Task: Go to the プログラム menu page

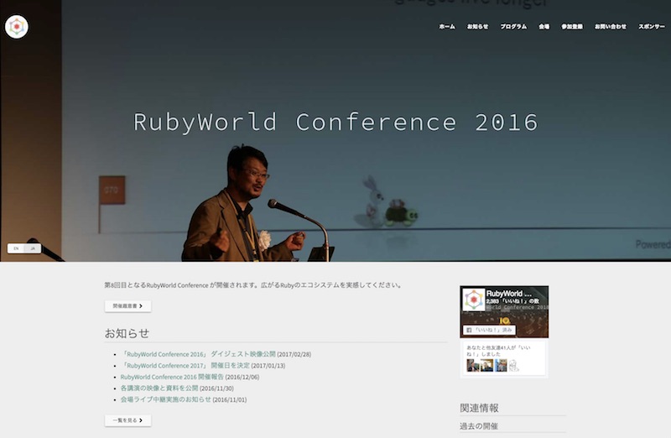Action: (513, 27)
